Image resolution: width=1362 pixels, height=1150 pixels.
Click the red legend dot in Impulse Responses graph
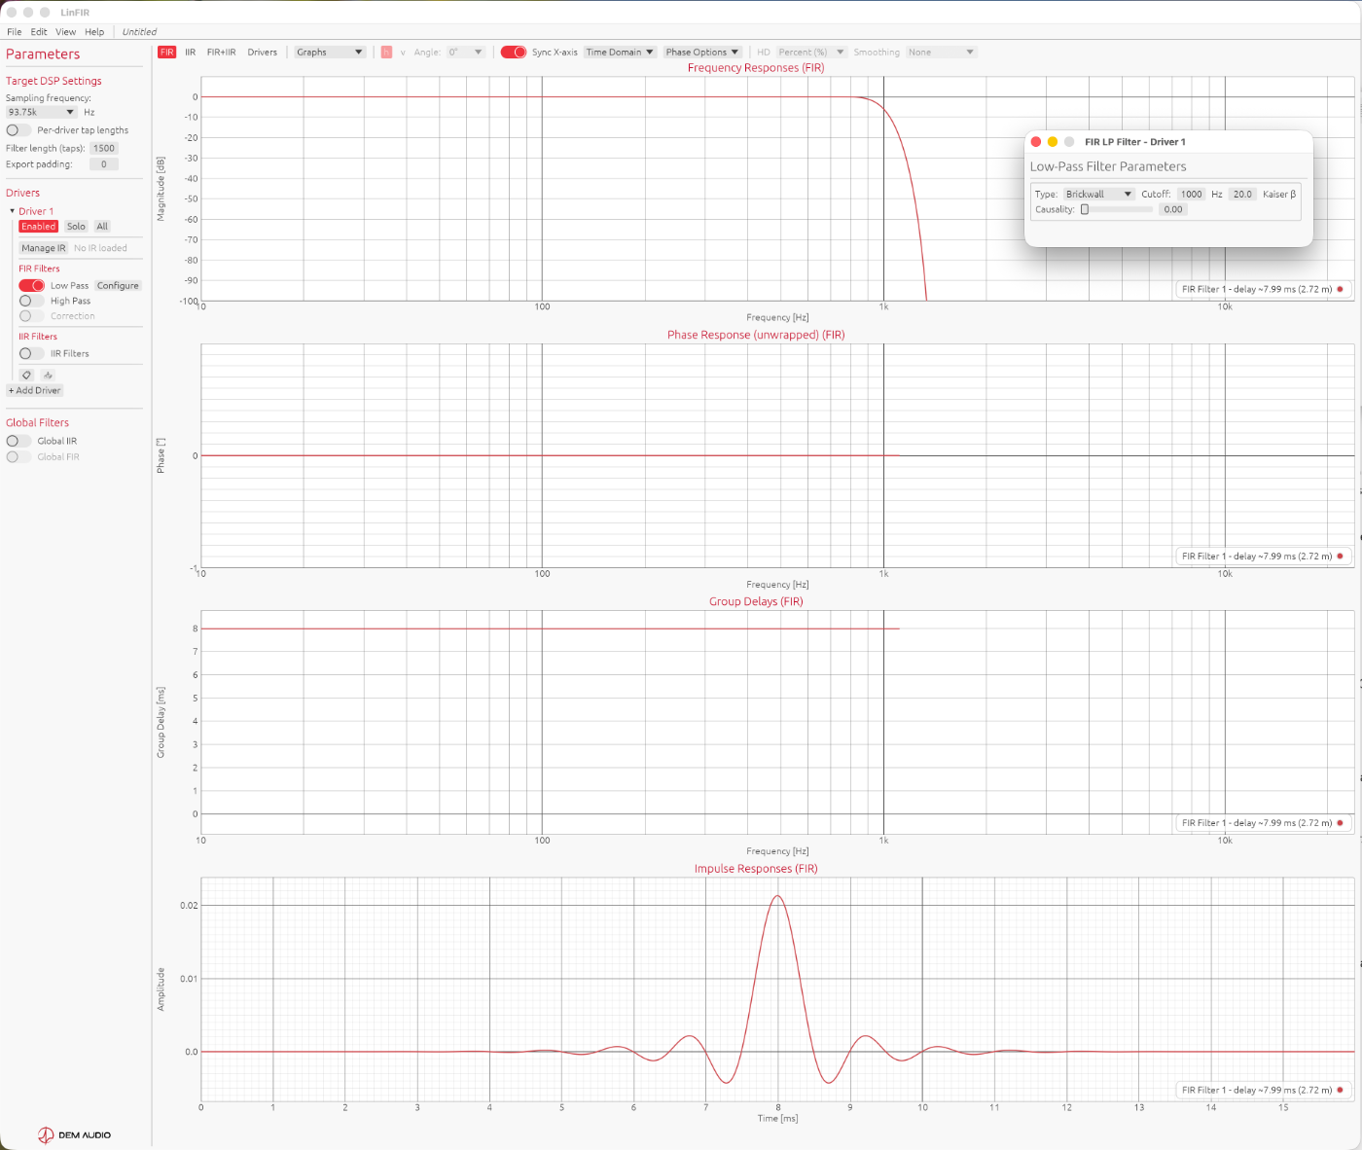point(1340,1090)
